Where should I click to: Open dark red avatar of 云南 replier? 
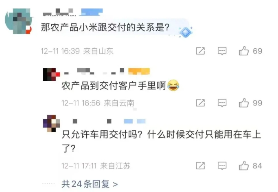[x=51, y=74]
